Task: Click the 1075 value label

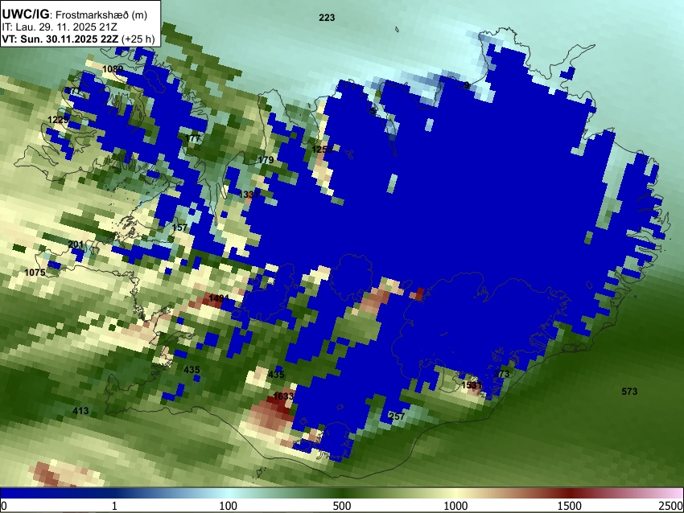Action: pyautogui.click(x=35, y=273)
